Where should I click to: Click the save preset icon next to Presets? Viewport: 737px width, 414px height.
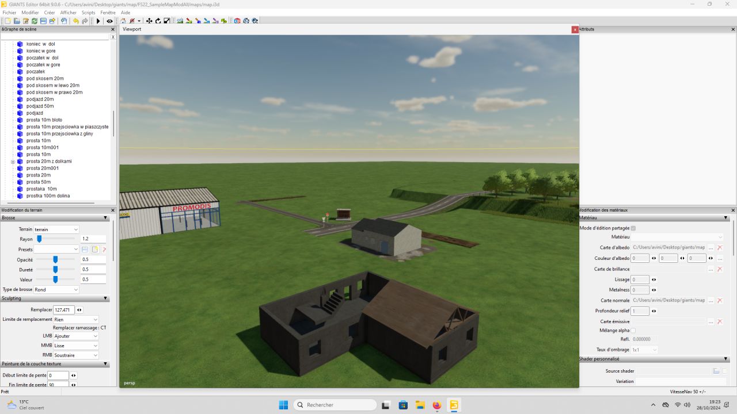tap(85, 250)
